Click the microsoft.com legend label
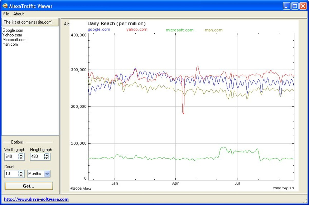This screenshot has width=309, height=205. pos(180,30)
